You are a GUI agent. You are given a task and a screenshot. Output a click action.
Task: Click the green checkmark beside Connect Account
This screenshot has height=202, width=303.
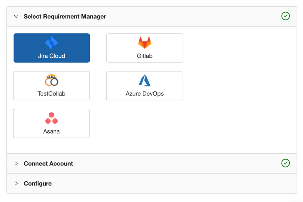coord(285,163)
